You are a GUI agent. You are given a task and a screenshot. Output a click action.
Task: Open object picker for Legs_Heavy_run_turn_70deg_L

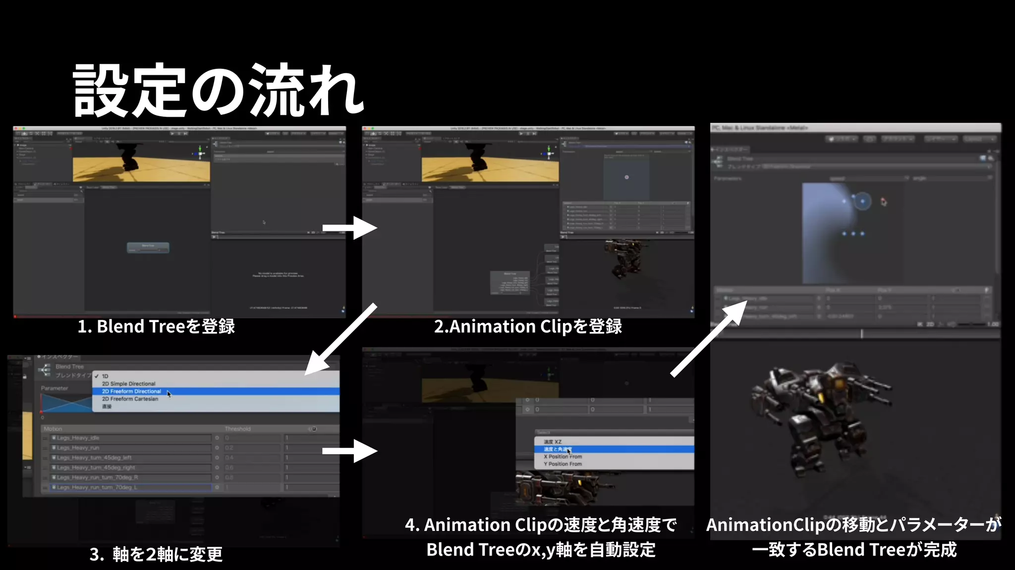(217, 487)
